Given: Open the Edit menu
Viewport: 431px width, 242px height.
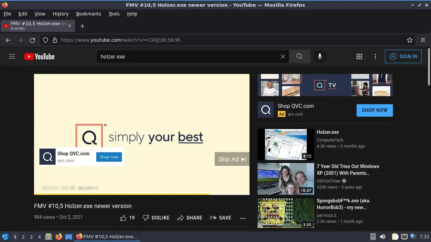Looking at the screenshot, I should (x=23, y=14).
